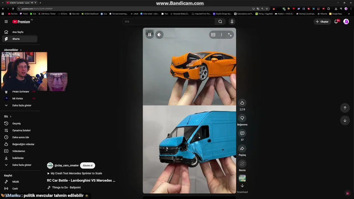Viewport: 354px width, 199px height.
Task: Open the account avatar menu
Action: click(x=346, y=22)
